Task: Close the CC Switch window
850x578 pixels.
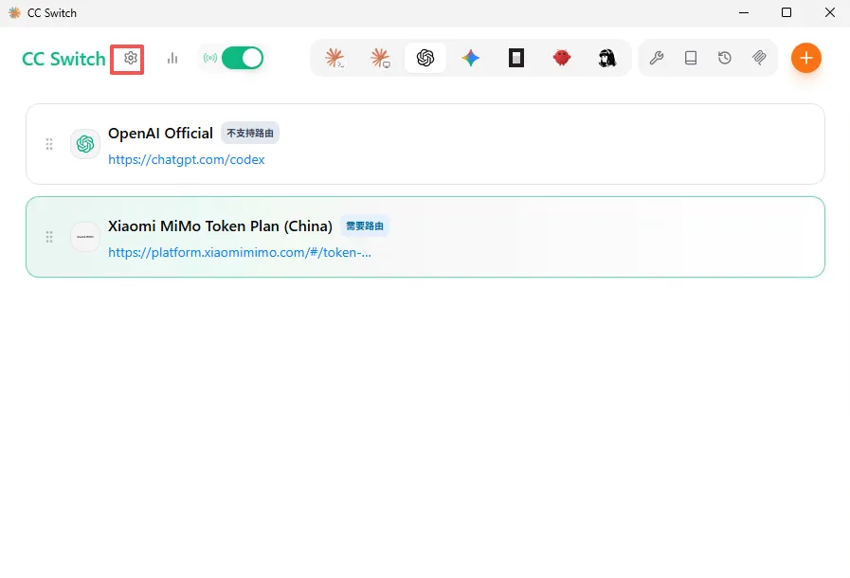Action: click(x=830, y=12)
